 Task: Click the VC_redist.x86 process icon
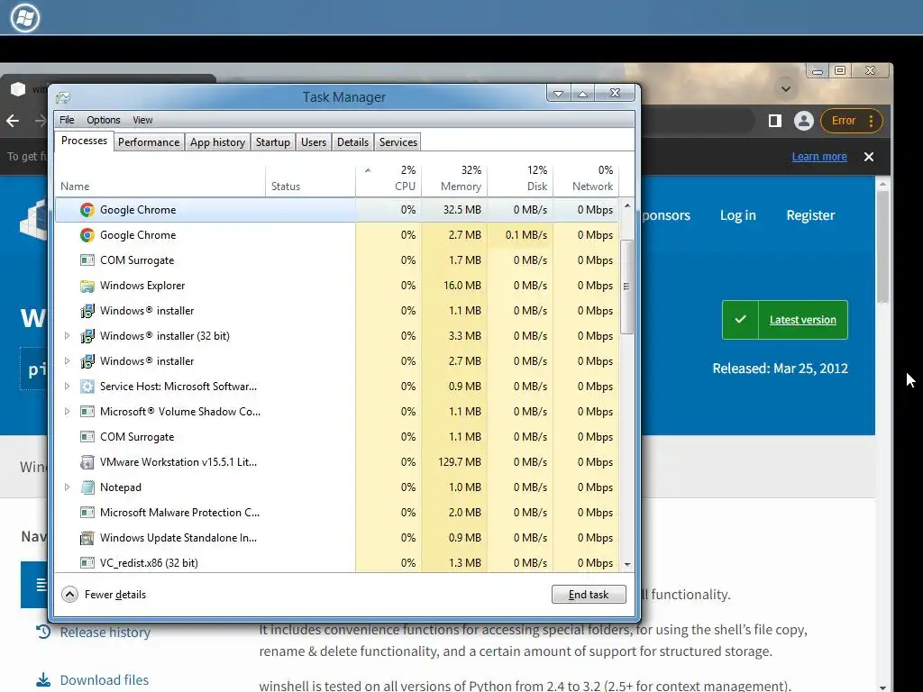coord(87,563)
